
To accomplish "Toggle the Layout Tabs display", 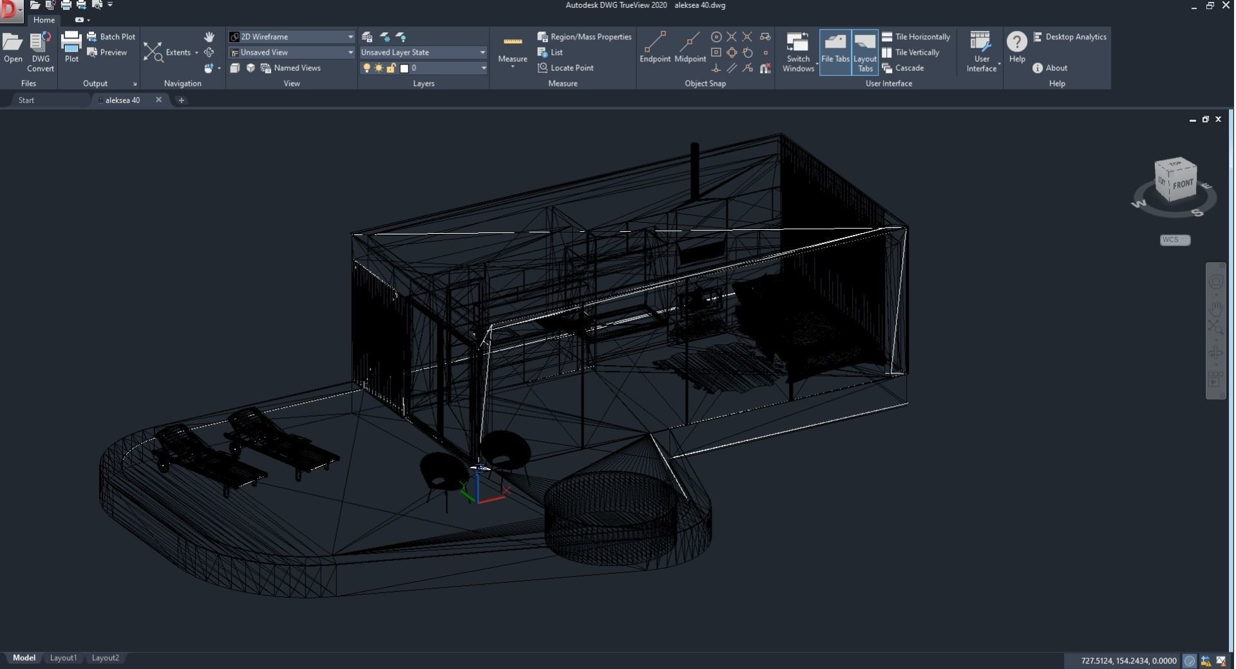I will pyautogui.click(x=865, y=52).
